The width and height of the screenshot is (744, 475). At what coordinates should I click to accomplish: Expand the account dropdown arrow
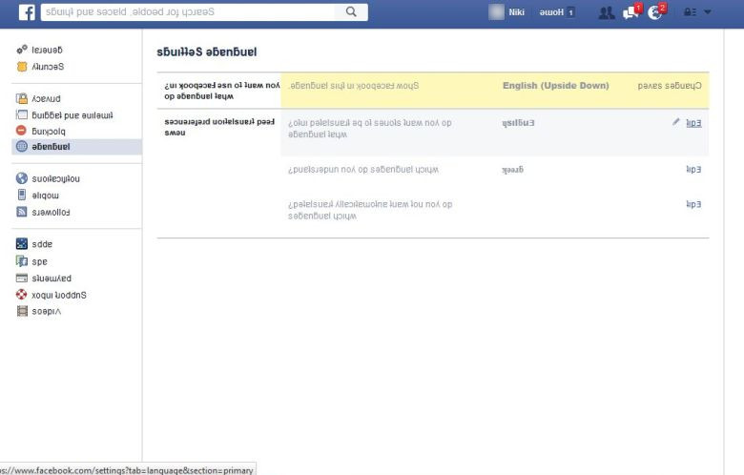tap(708, 12)
